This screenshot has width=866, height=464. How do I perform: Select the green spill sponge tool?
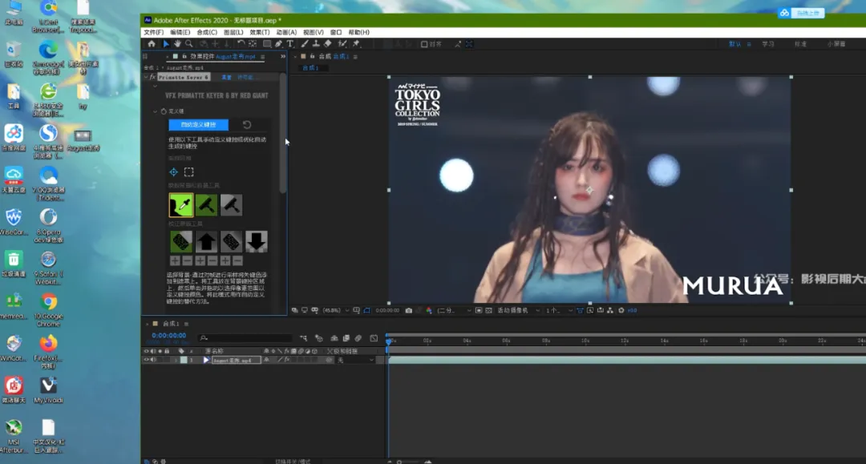pyautogui.click(x=181, y=242)
